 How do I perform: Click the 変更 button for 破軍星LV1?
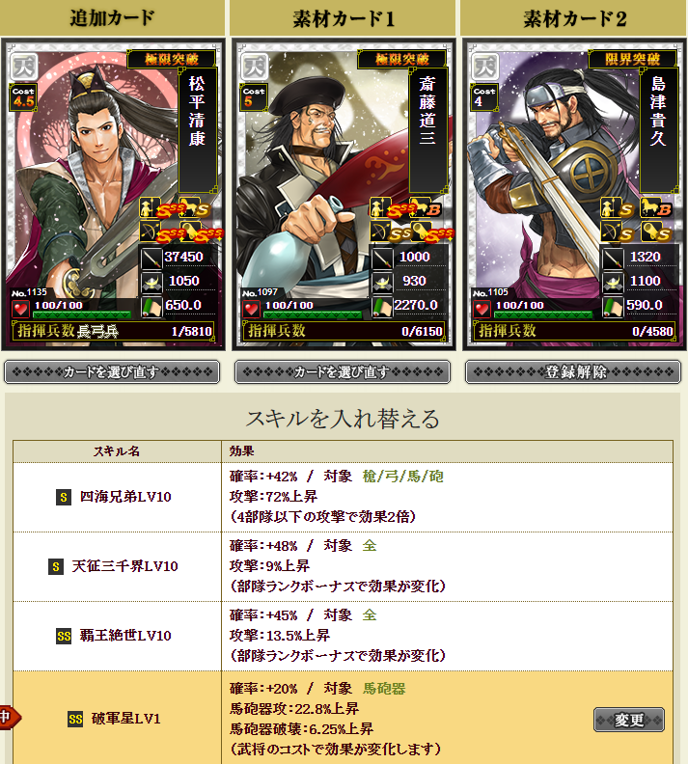pyautogui.click(x=629, y=720)
